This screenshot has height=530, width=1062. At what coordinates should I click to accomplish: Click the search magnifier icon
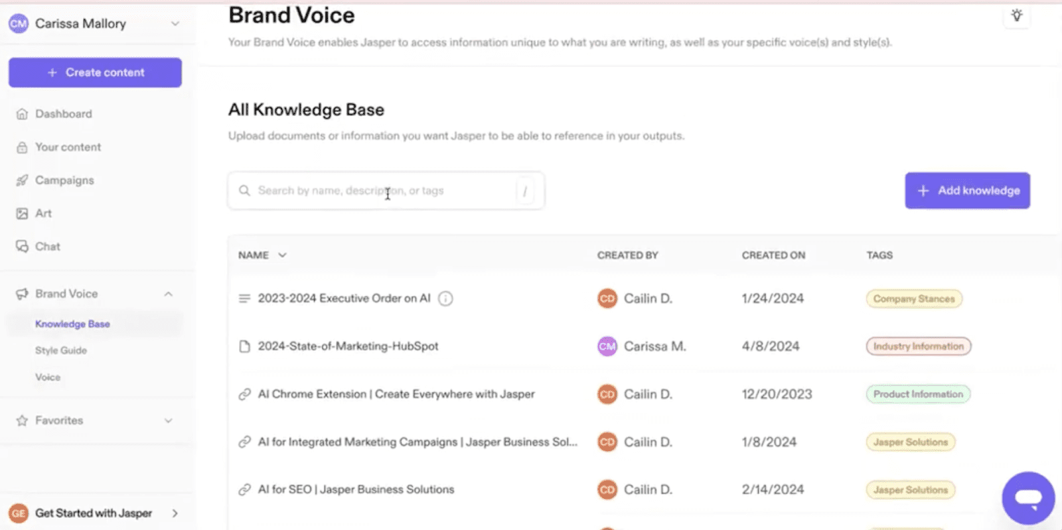244,190
